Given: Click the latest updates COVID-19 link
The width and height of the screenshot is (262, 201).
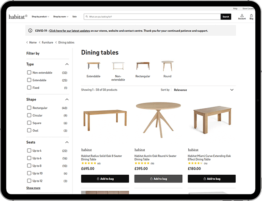Looking at the screenshot, I should (69, 31).
